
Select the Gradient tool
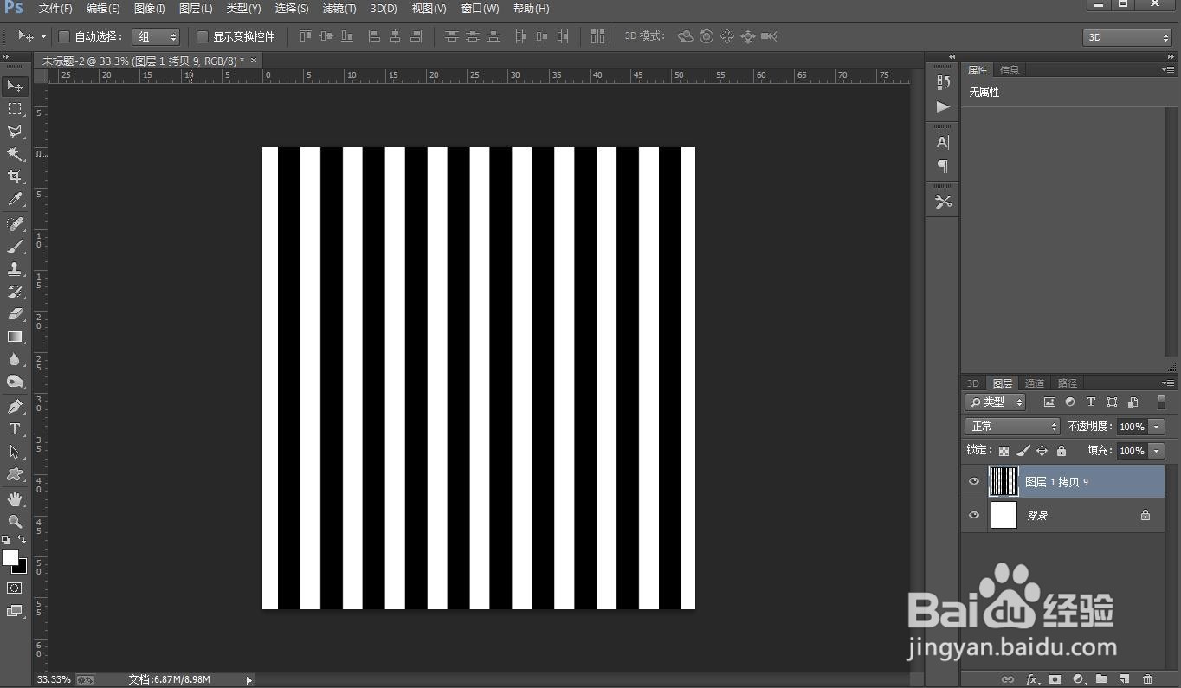point(15,337)
